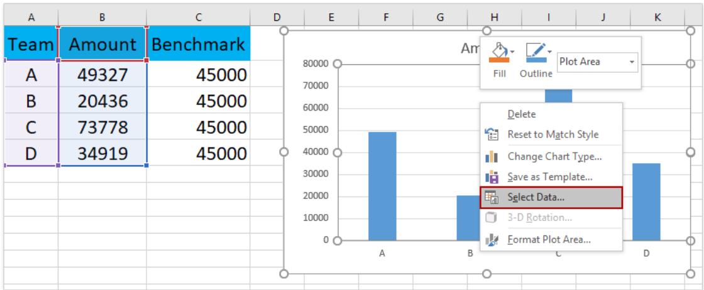This screenshot has height=290, width=704.
Task: Select cell with value 49327
Action: pyautogui.click(x=102, y=75)
